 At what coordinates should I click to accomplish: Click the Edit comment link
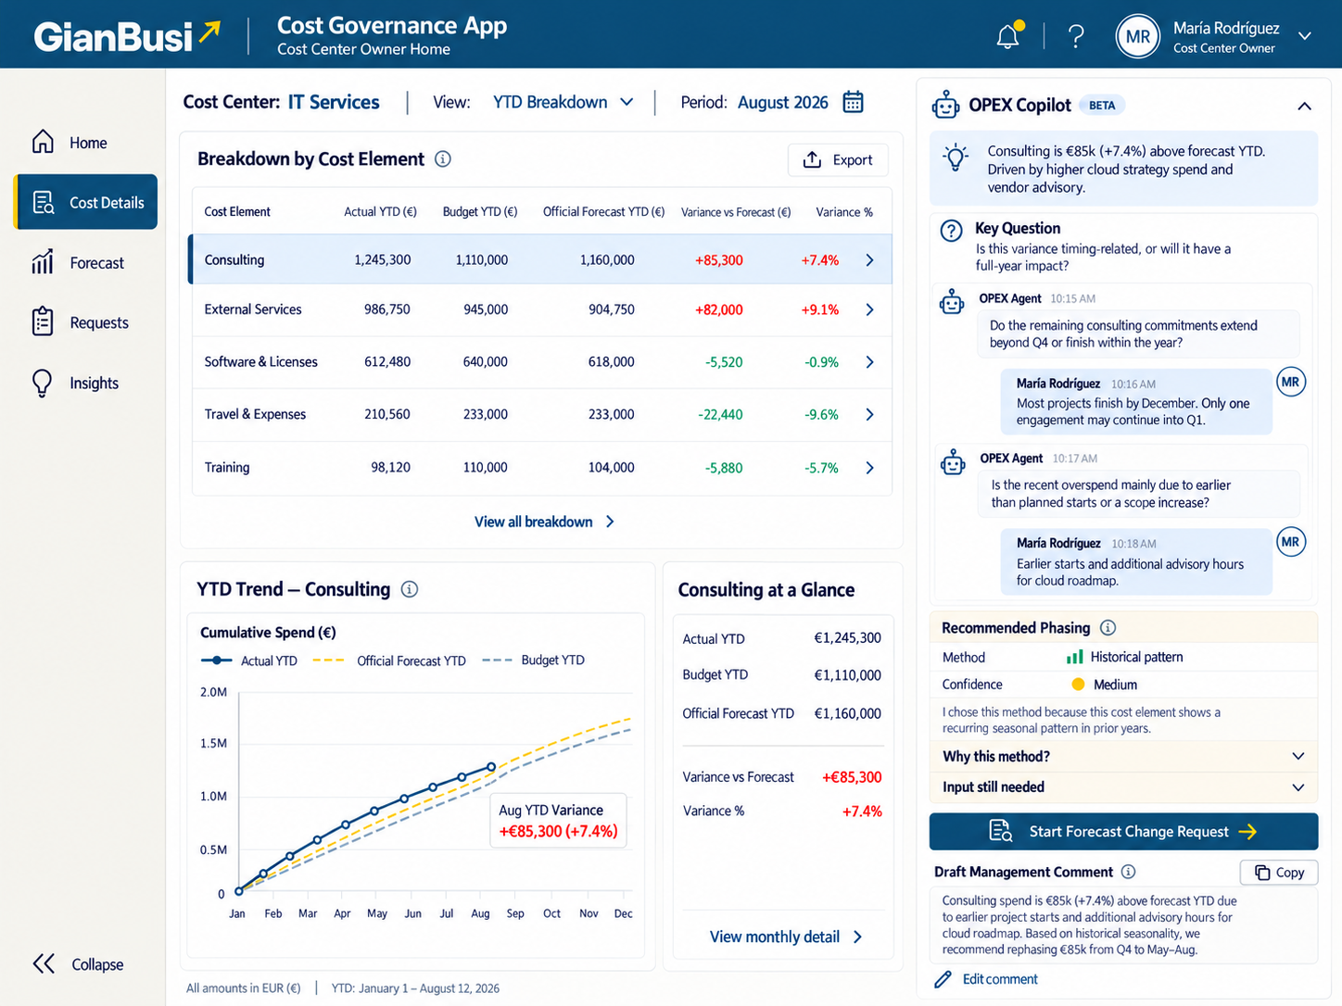pos(1000,979)
